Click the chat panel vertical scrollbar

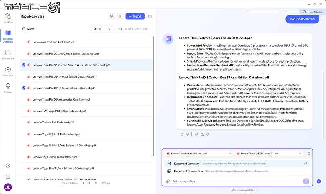pyautogui.click(x=323, y=105)
